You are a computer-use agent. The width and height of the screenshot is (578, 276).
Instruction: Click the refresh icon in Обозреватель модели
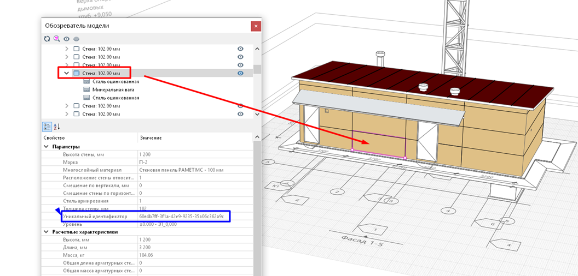47,39
